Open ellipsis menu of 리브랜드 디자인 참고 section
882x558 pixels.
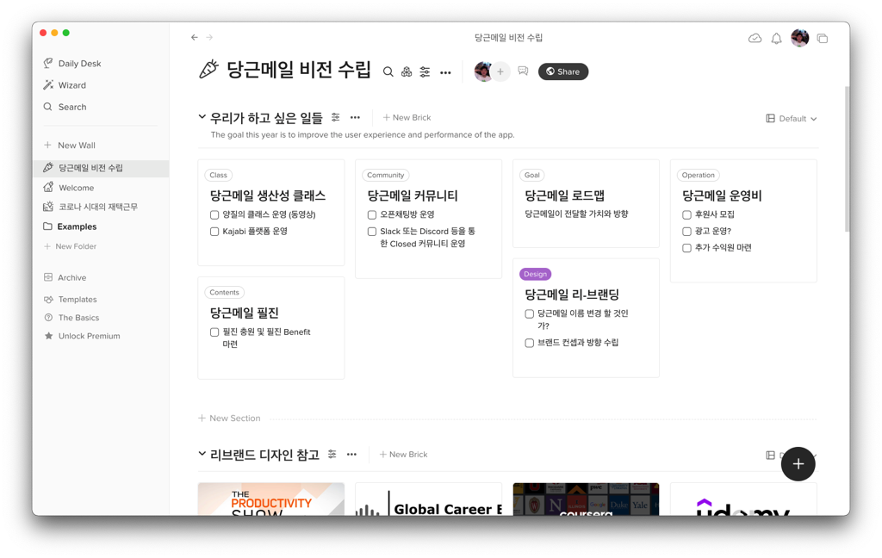(x=351, y=455)
